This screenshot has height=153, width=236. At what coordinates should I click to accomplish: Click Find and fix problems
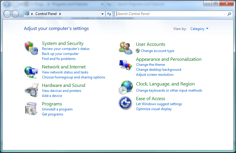[59, 59]
